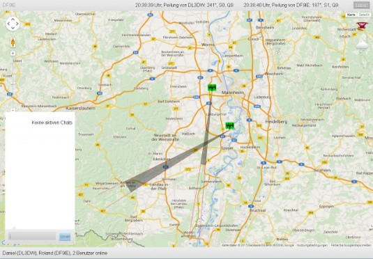Click the gray button in the header bar
373x259 pixels.
pos(361,5)
